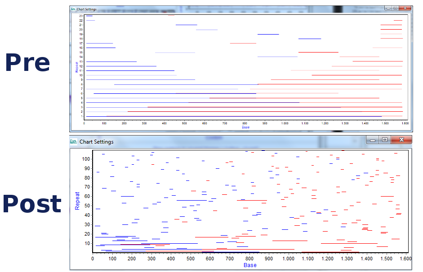
Task: Select the large Pre heading text
Action: point(27,62)
